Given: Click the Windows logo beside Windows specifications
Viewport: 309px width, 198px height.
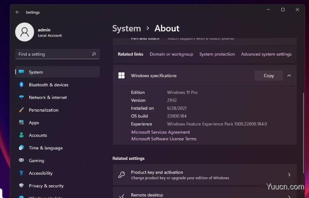Looking at the screenshot, I should [122, 75].
